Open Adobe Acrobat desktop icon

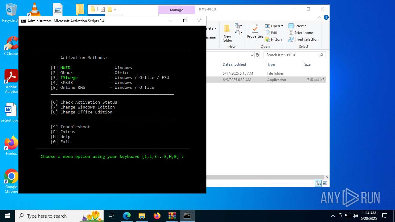11,81
